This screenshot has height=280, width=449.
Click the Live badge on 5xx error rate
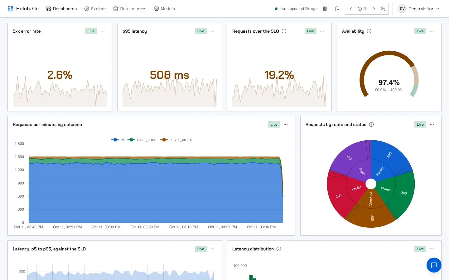pos(91,31)
